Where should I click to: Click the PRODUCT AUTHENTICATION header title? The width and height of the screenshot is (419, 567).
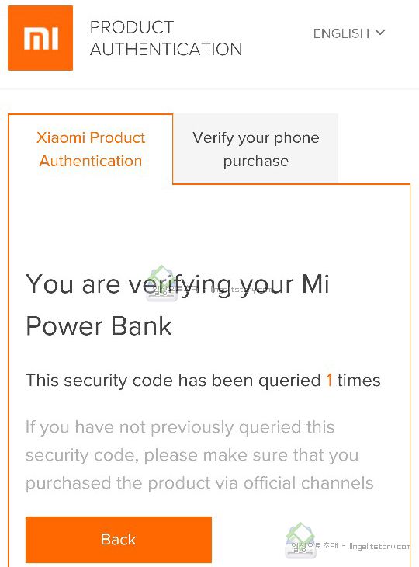click(166, 38)
